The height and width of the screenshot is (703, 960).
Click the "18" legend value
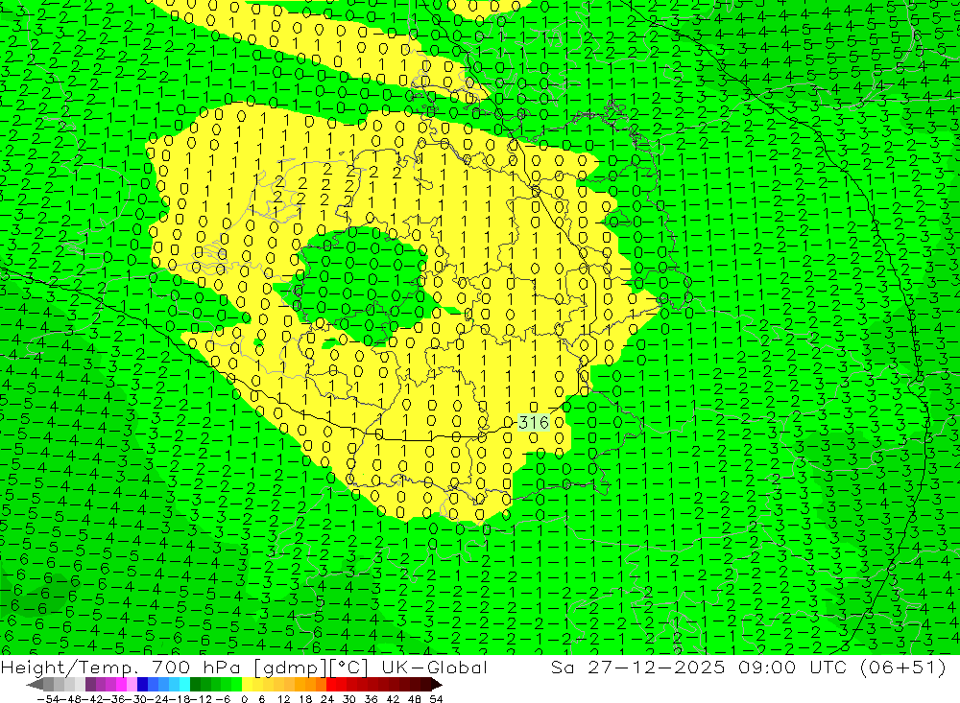click(305, 699)
